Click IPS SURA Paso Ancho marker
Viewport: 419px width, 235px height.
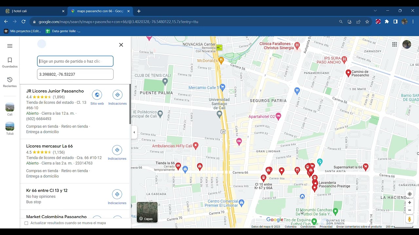(x=344, y=59)
